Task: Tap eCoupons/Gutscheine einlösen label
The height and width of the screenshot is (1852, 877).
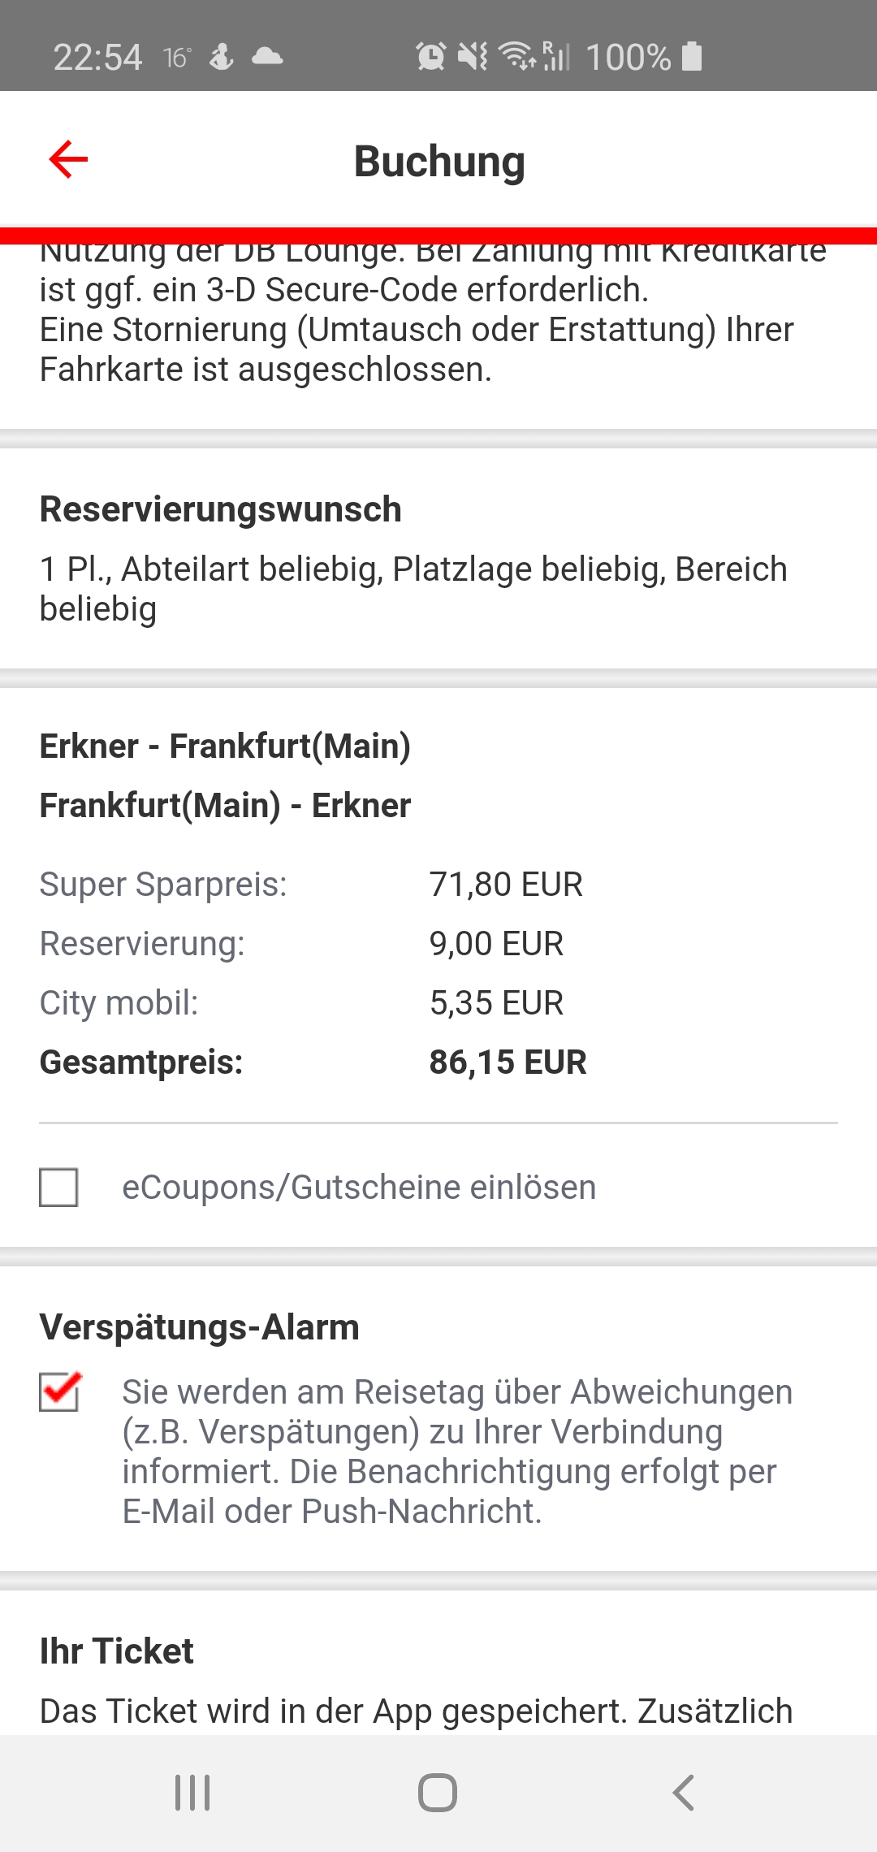Action: 359,1188
